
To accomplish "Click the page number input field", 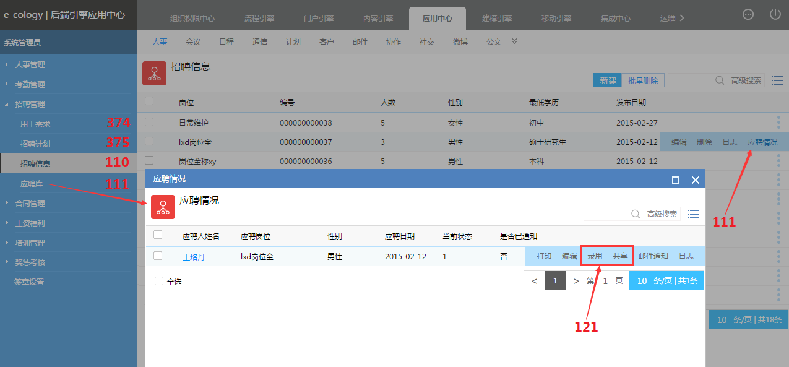I will tap(605, 281).
